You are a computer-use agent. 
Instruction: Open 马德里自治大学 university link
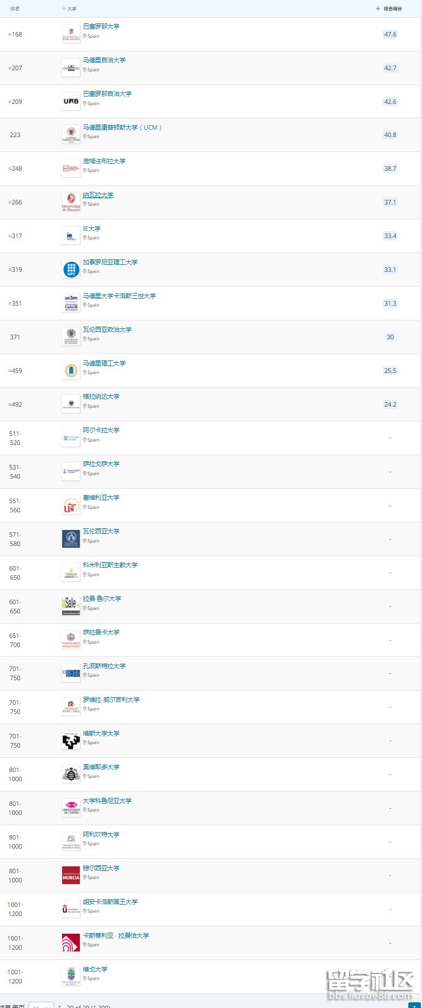[104, 60]
